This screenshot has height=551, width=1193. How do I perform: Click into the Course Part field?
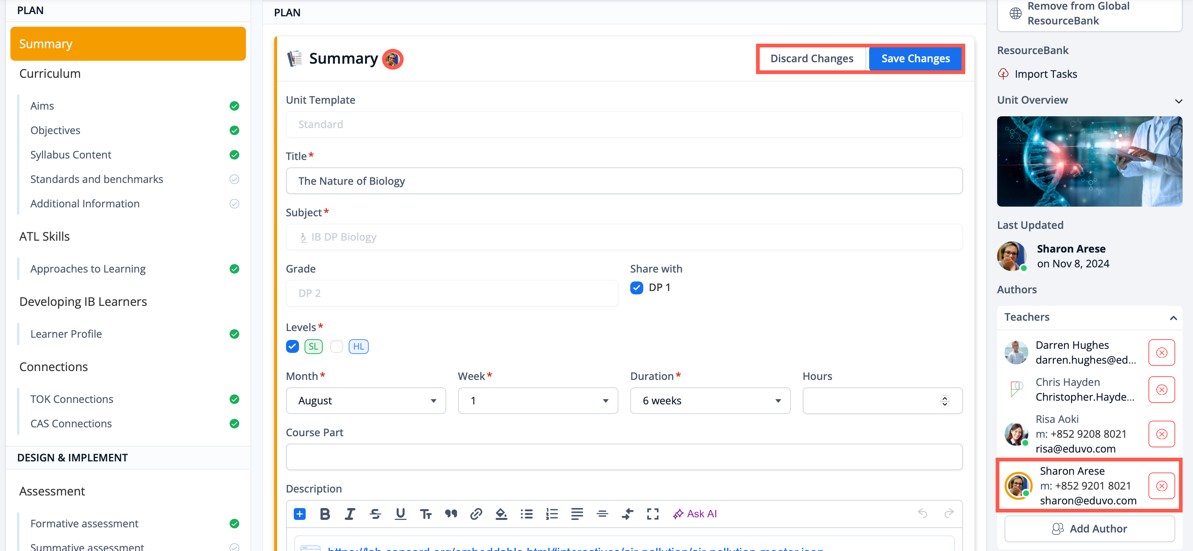(623, 457)
